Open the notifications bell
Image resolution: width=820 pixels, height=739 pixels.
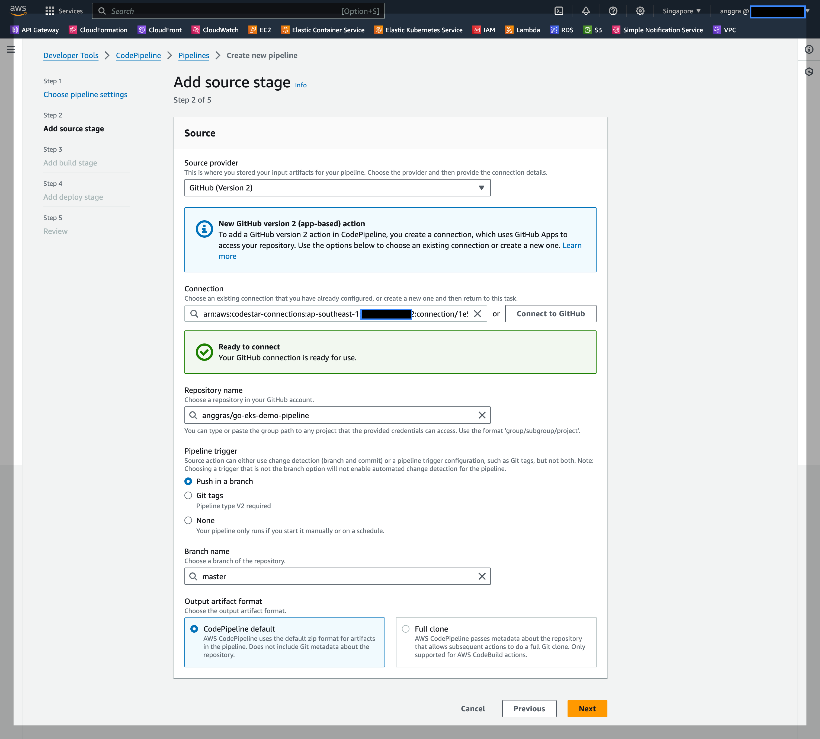pyautogui.click(x=586, y=11)
